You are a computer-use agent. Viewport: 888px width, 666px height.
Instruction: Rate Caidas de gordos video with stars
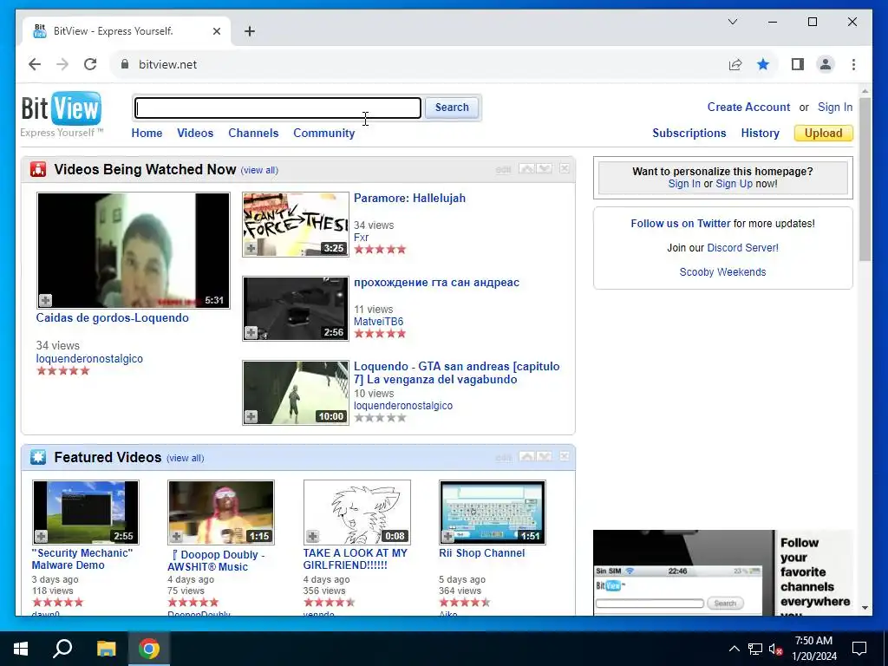pyautogui.click(x=62, y=371)
